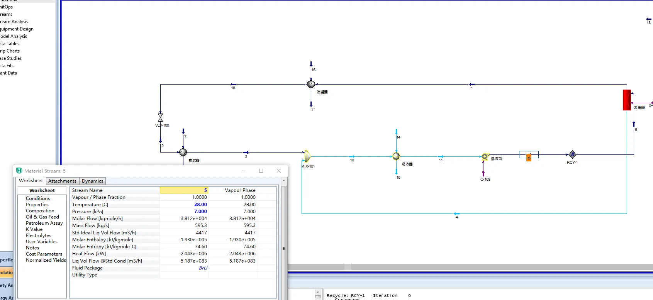Edit the Temperature value 28.00
This screenshot has width=653, height=300.
tap(184, 204)
